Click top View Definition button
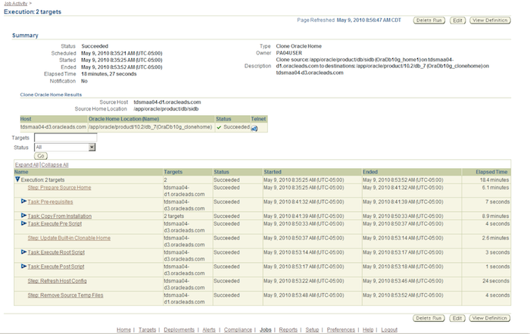 coord(490,20)
